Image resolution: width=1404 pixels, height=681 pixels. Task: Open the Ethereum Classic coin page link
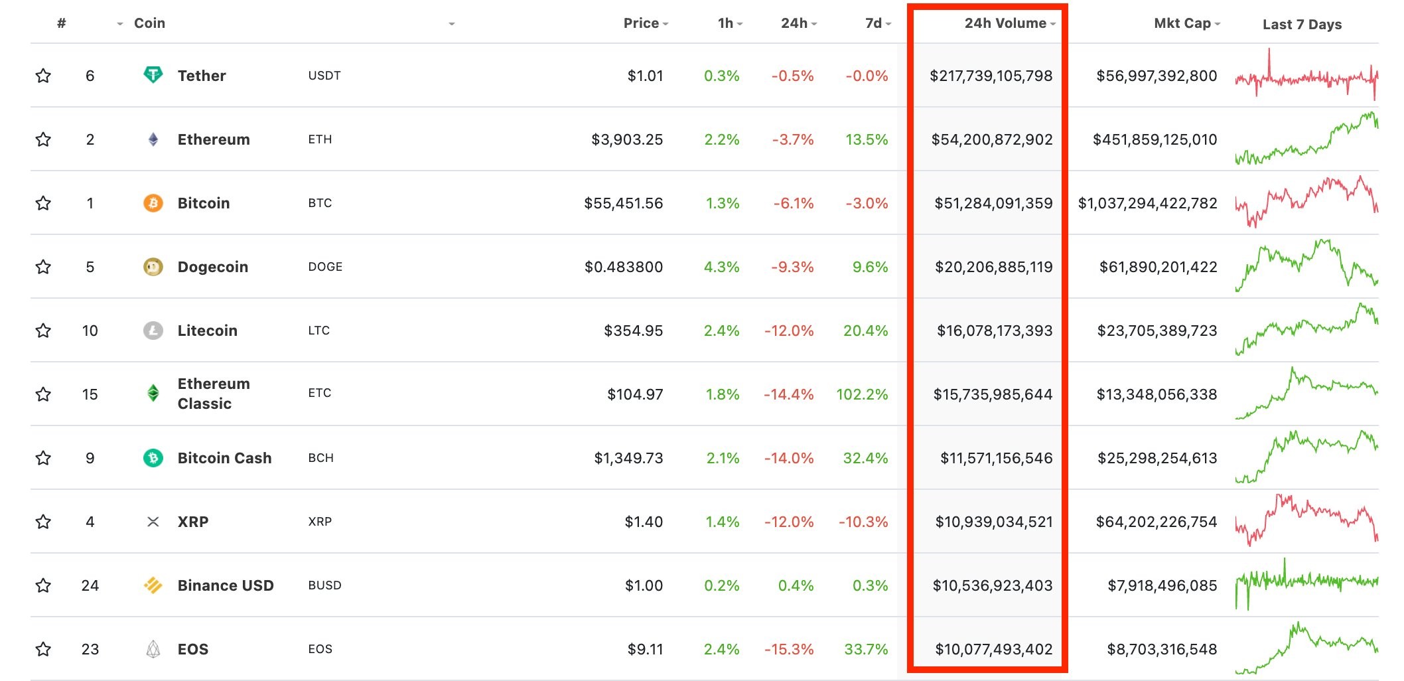[214, 394]
